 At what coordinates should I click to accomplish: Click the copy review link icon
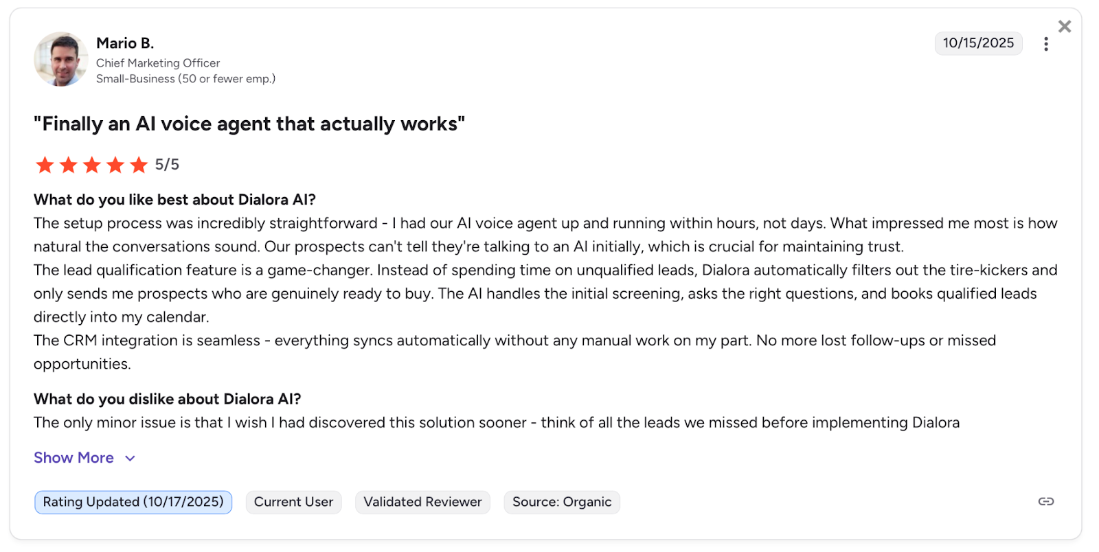(x=1045, y=502)
